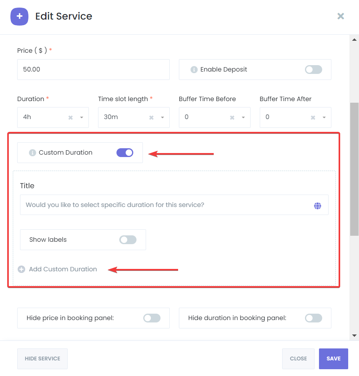Click the plus icon beside Edit Service heading
This screenshot has height=376, width=359.
19,16
